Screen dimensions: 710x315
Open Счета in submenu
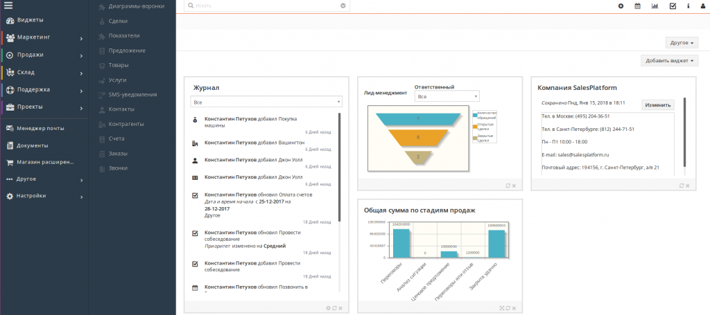click(116, 138)
